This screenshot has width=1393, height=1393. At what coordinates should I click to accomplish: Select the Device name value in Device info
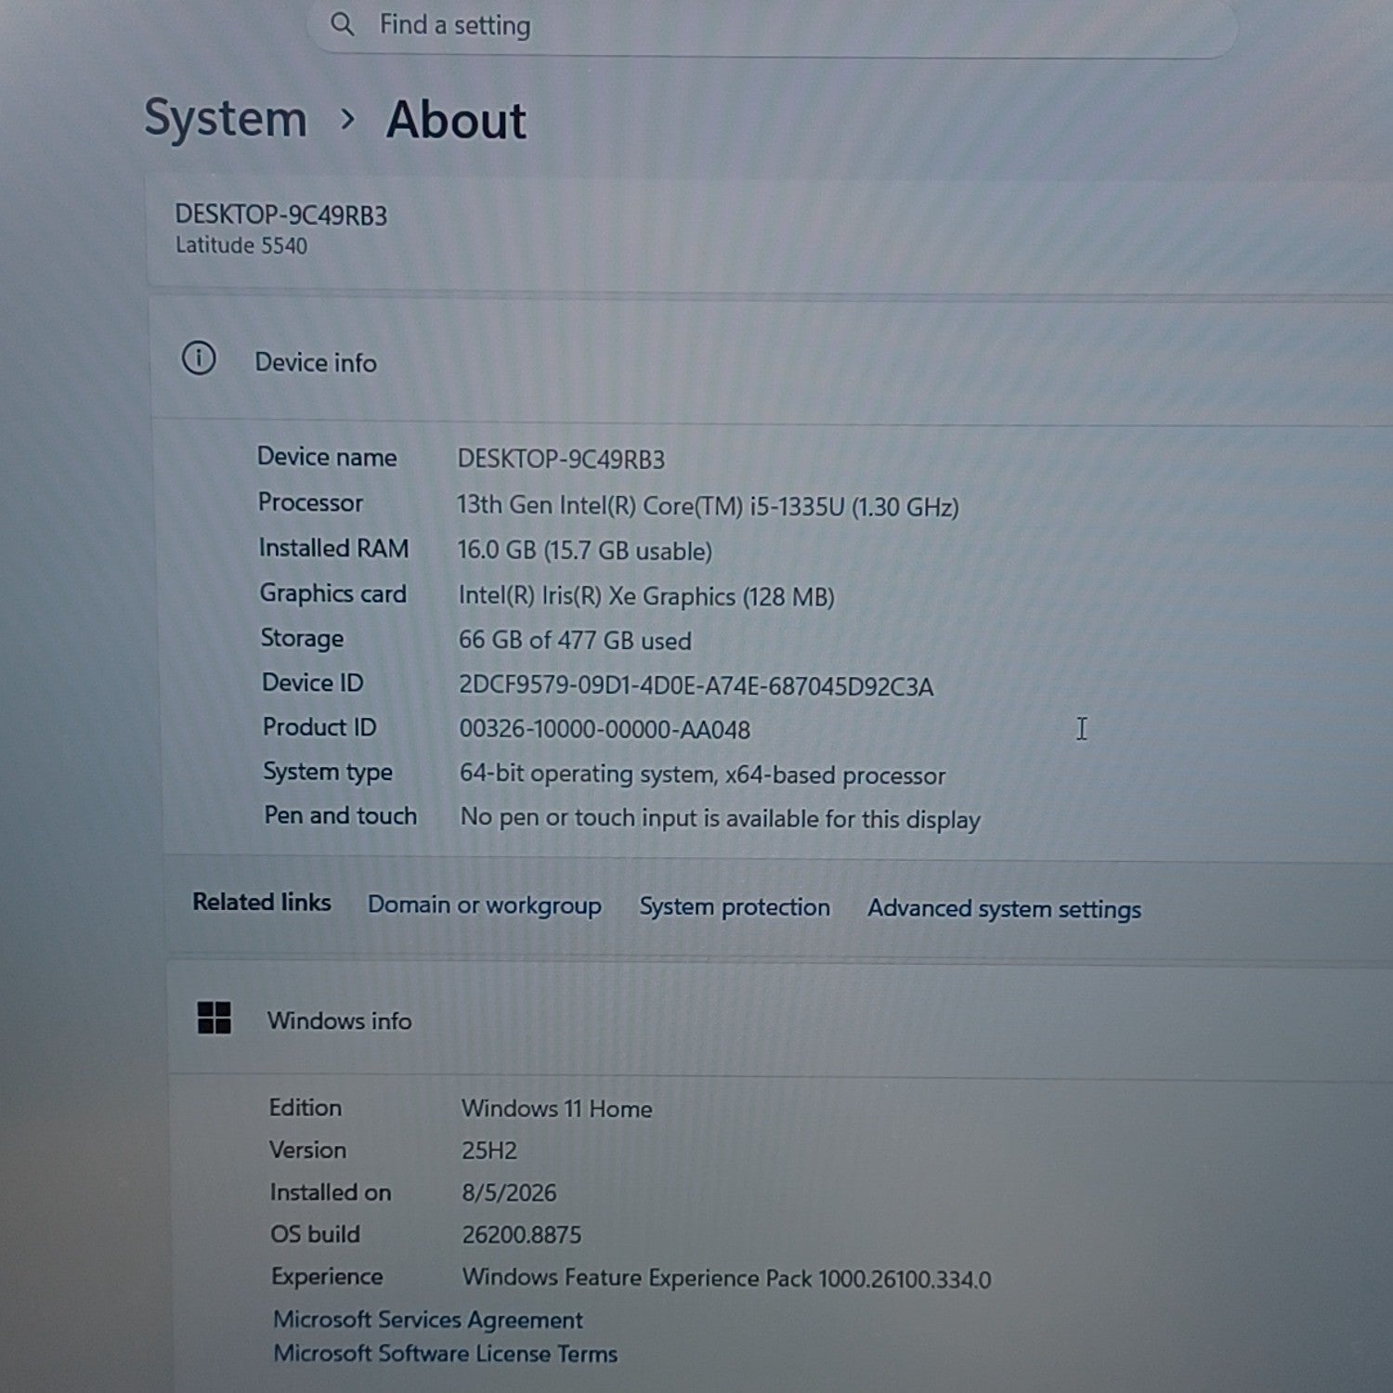pyautogui.click(x=561, y=460)
